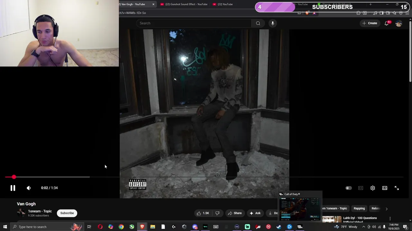The width and height of the screenshot is (412, 231).
Task: Open File Explorer from taskbar
Action: (153, 227)
